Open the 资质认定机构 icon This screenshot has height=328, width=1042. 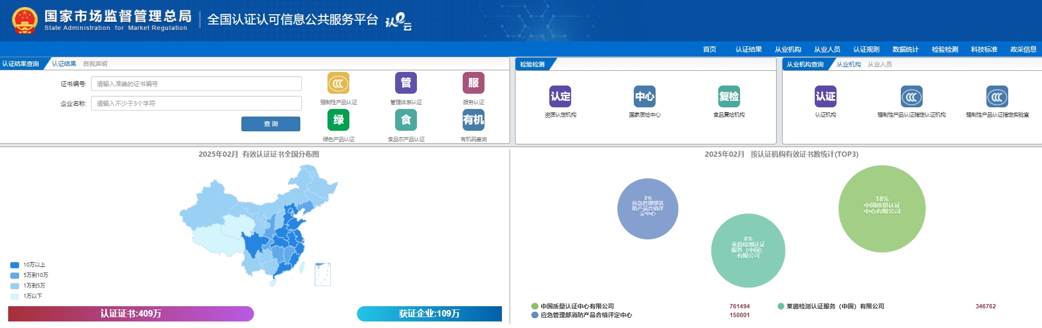click(x=560, y=97)
